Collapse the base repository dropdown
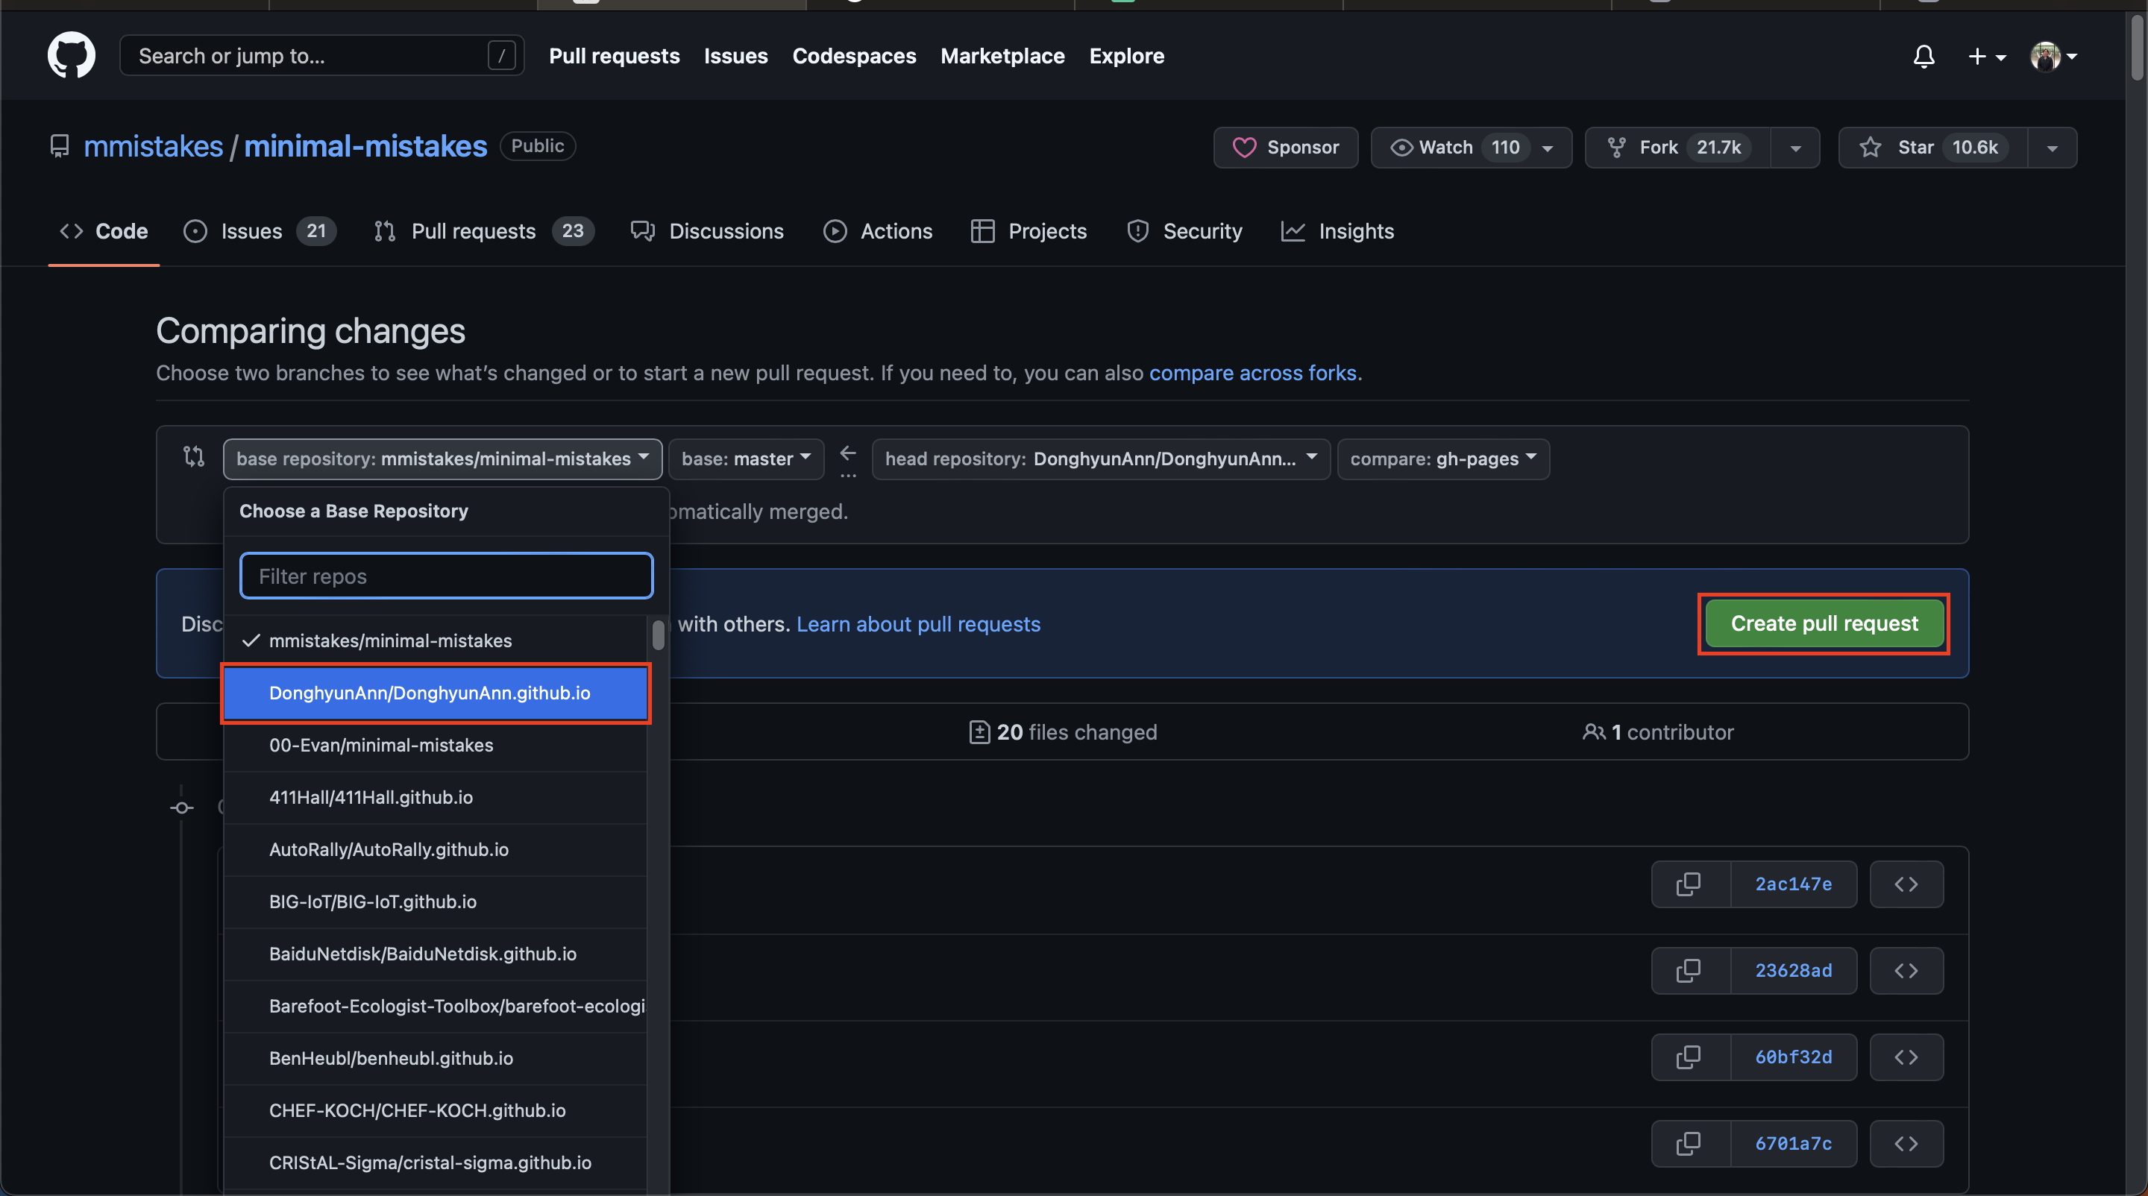The height and width of the screenshot is (1196, 2148). 442,459
